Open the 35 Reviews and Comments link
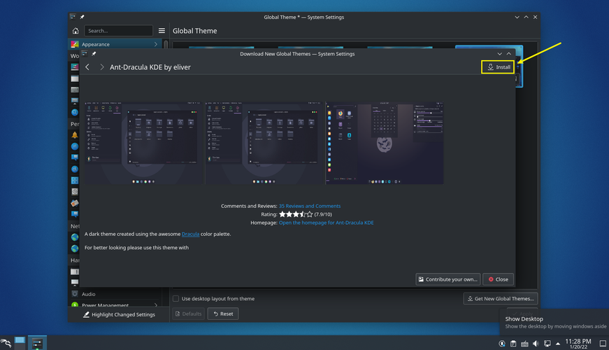The width and height of the screenshot is (609, 350). [310, 206]
